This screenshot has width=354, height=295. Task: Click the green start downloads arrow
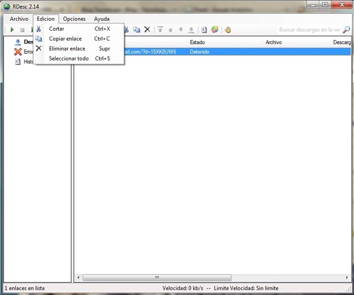(x=12, y=29)
